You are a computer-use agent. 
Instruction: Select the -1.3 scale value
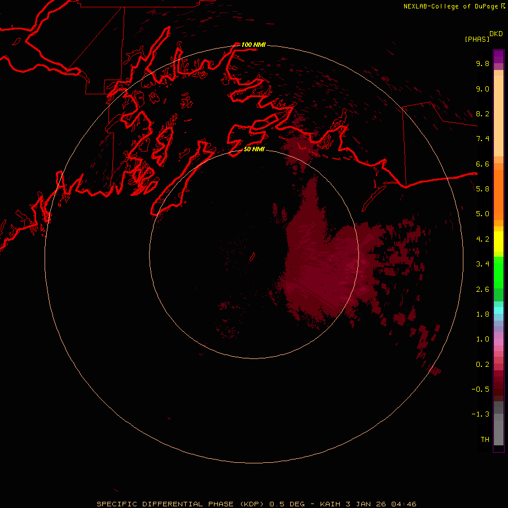[480, 414]
